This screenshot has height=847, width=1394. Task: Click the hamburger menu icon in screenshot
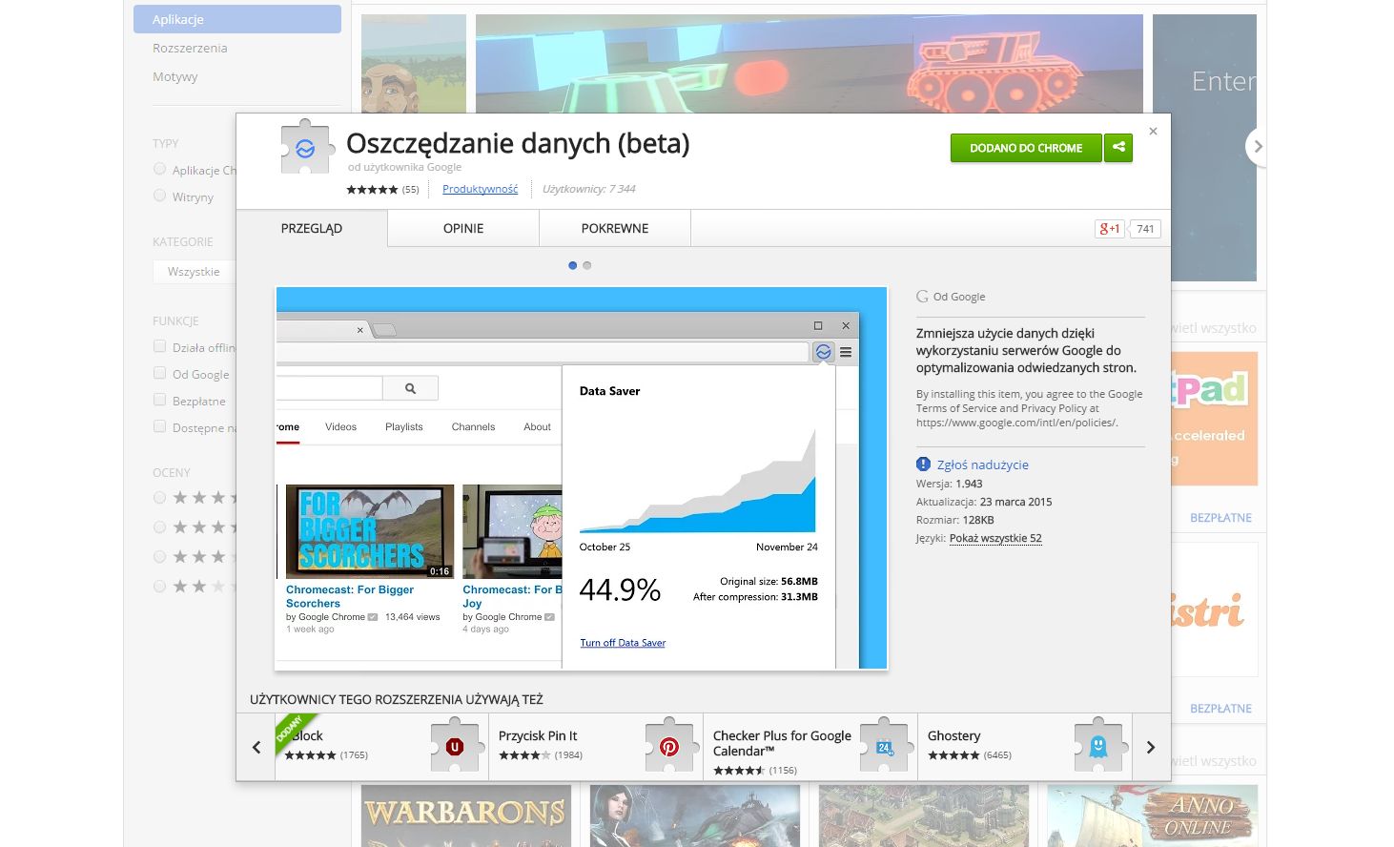pyautogui.click(x=846, y=352)
